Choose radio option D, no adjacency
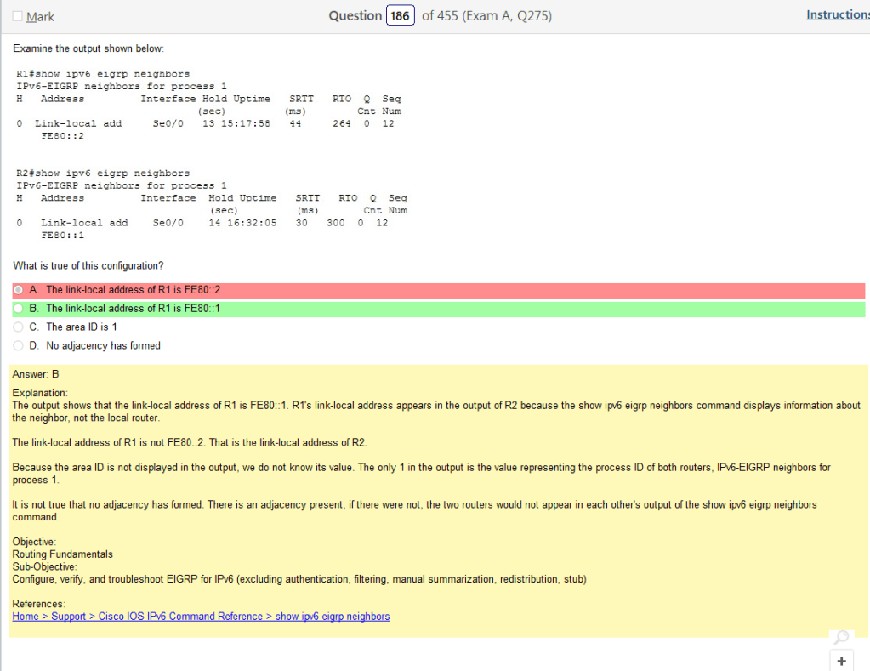 click(18, 345)
